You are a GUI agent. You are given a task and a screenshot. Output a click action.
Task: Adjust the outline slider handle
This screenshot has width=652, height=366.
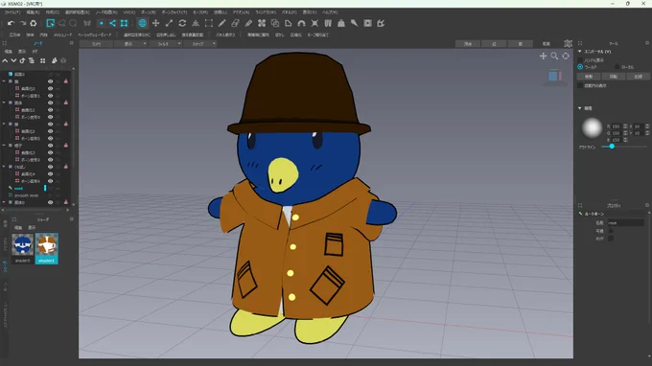612,147
